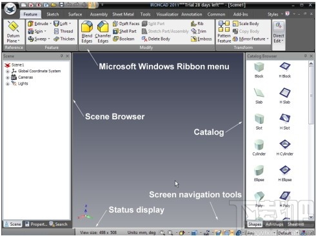Pick the Ellipse catalog shape
This screenshot has height=236, width=316.
259,173
